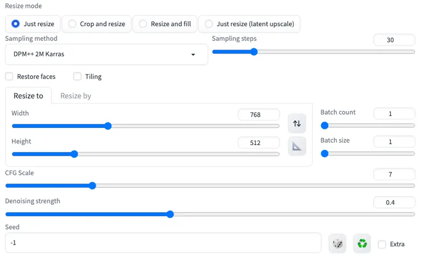The height and width of the screenshot is (257, 421).
Task: Toggle the Tiling checkbox
Action: (x=77, y=76)
